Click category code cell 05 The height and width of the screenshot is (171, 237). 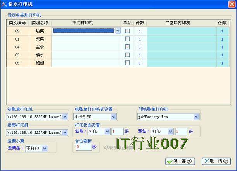point(17,63)
